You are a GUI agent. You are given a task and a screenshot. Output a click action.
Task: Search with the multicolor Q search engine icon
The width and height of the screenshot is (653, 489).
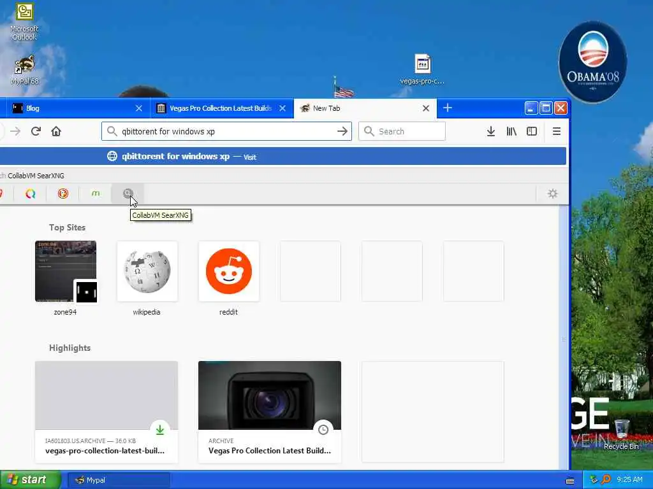[x=31, y=194]
